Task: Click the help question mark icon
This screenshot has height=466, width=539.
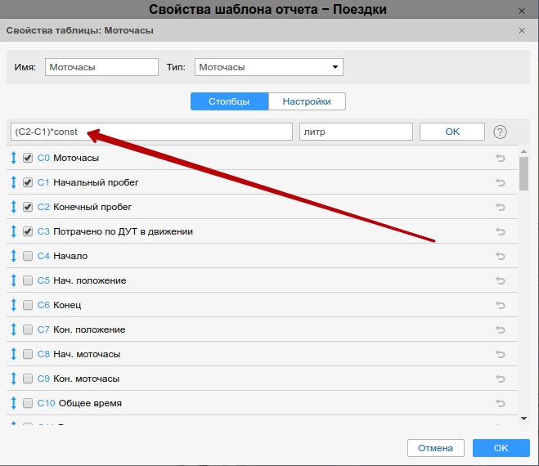Action: click(x=501, y=132)
